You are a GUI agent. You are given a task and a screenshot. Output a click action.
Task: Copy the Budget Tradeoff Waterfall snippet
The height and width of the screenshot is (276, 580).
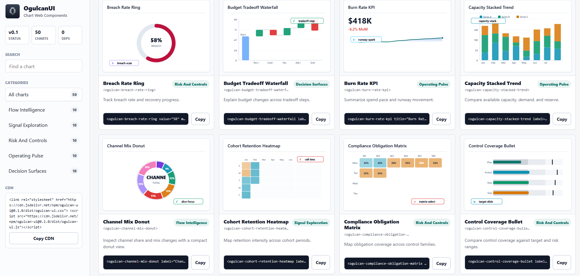(x=321, y=119)
